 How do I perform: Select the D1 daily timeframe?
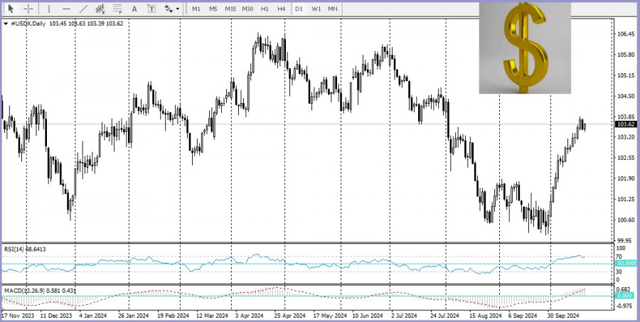pos(299,9)
